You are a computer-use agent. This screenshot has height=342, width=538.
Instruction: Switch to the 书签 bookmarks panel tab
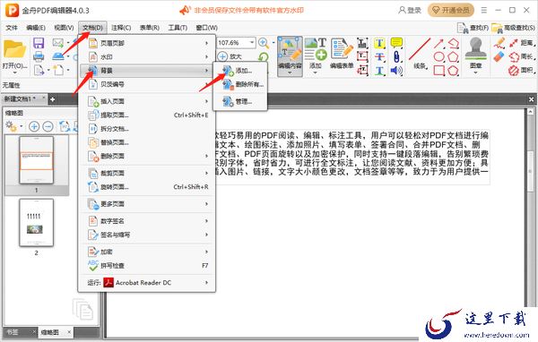click(13, 332)
